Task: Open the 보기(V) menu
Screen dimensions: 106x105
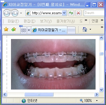Action: point(46,21)
